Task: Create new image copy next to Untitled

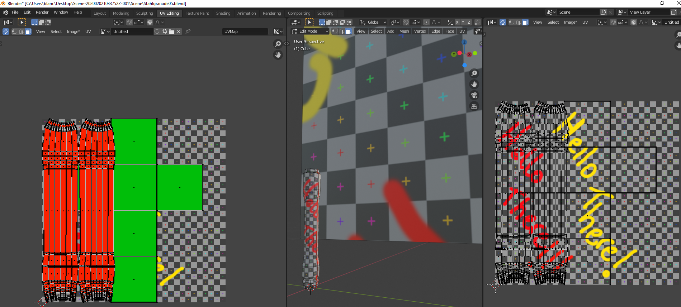Action: tap(164, 32)
